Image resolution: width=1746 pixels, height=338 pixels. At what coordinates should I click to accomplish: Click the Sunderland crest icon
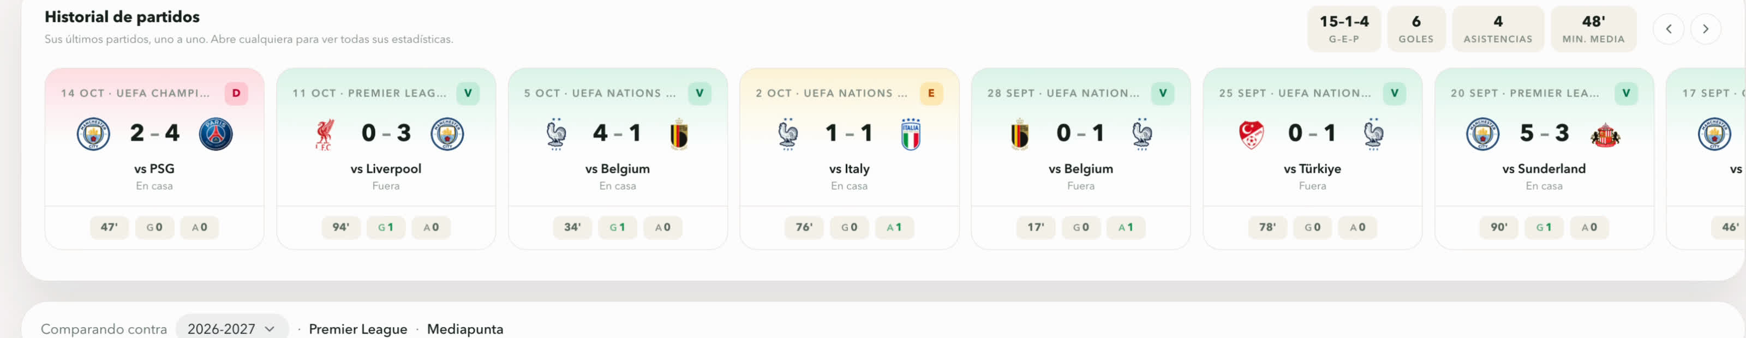click(1605, 135)
